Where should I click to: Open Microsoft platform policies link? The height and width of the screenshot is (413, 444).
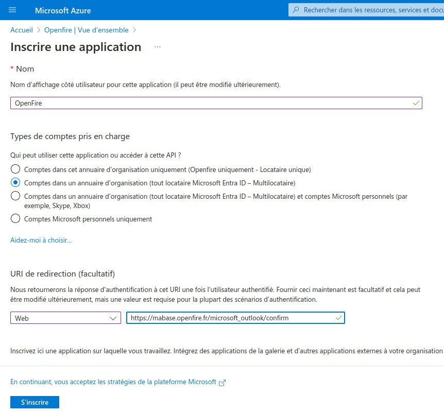point(113,382)
